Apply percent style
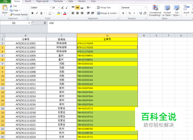The height and width of the screenshot is (140, 193). (130, 13)
